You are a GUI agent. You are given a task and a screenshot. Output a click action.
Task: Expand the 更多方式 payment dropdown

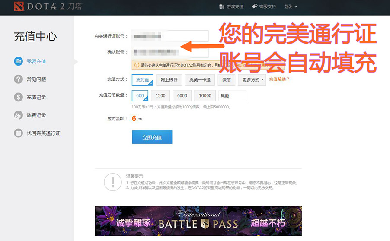pos(252,80)
